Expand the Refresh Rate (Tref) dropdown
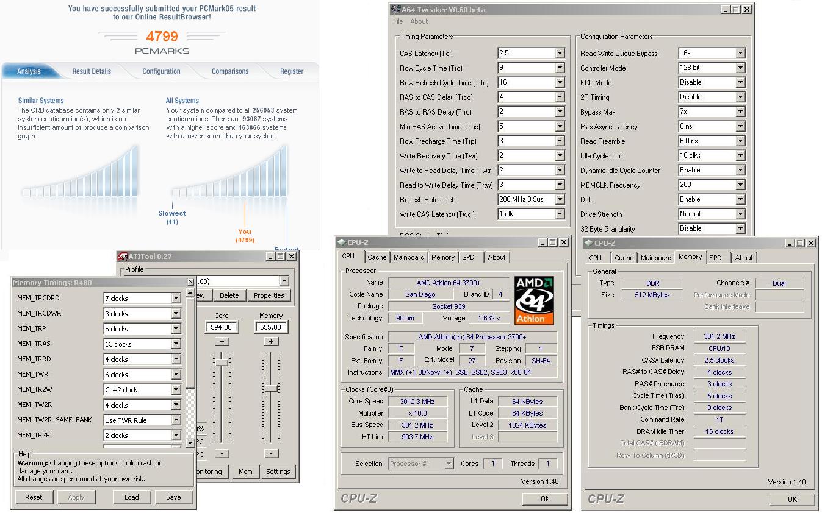The height and width of the screenshot is (513, 822). 560,199
